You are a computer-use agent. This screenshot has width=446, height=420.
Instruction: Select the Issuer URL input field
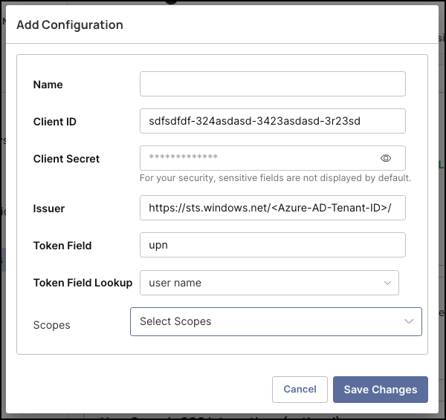click(272, 208)
